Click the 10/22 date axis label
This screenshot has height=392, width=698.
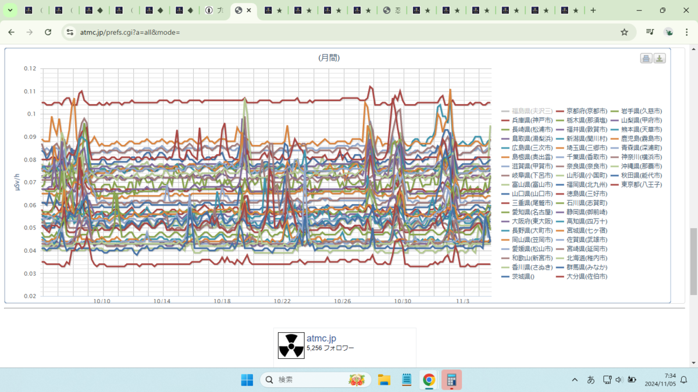click(282, 301)
